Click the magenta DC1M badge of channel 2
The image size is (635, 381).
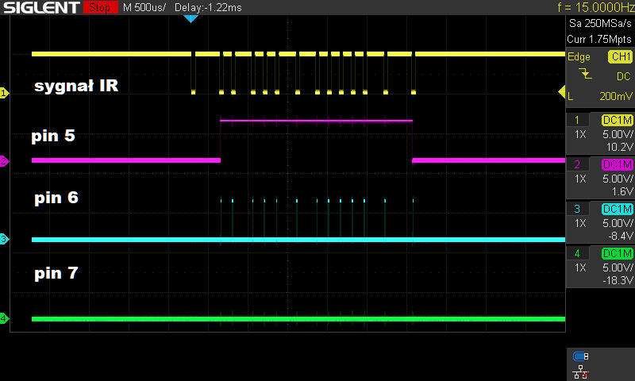pyautogui.click(x=618, y=164)
